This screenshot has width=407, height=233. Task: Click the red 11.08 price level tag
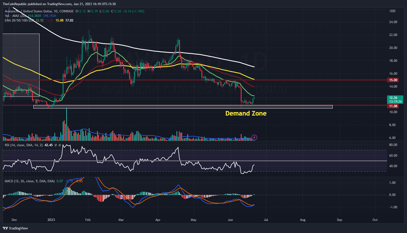(393, 106)
